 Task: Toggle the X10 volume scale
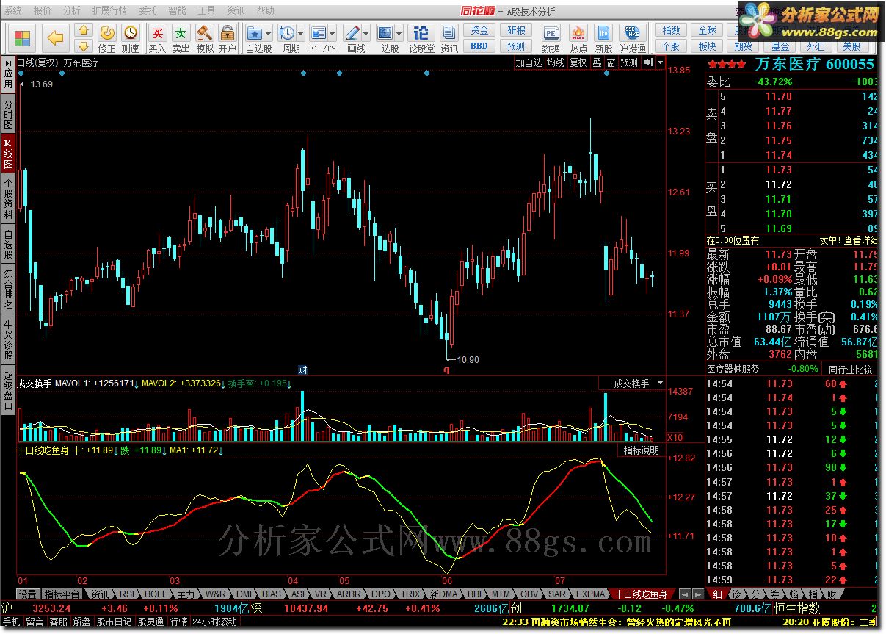[x=675, y=437]
